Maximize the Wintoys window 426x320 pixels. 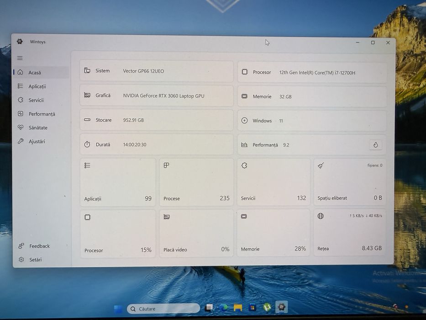pyautogui.click(x=373, y=43)
